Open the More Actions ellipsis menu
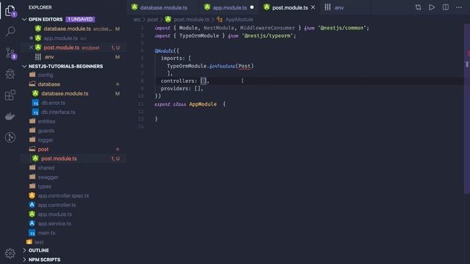This screenshot has width=470, height=264. [x=459, y=7]
